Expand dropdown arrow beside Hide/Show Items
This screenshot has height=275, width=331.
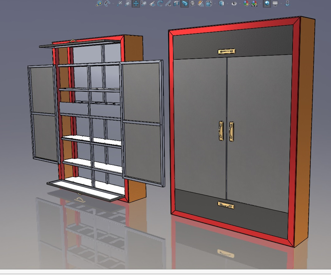pos(240,3)
